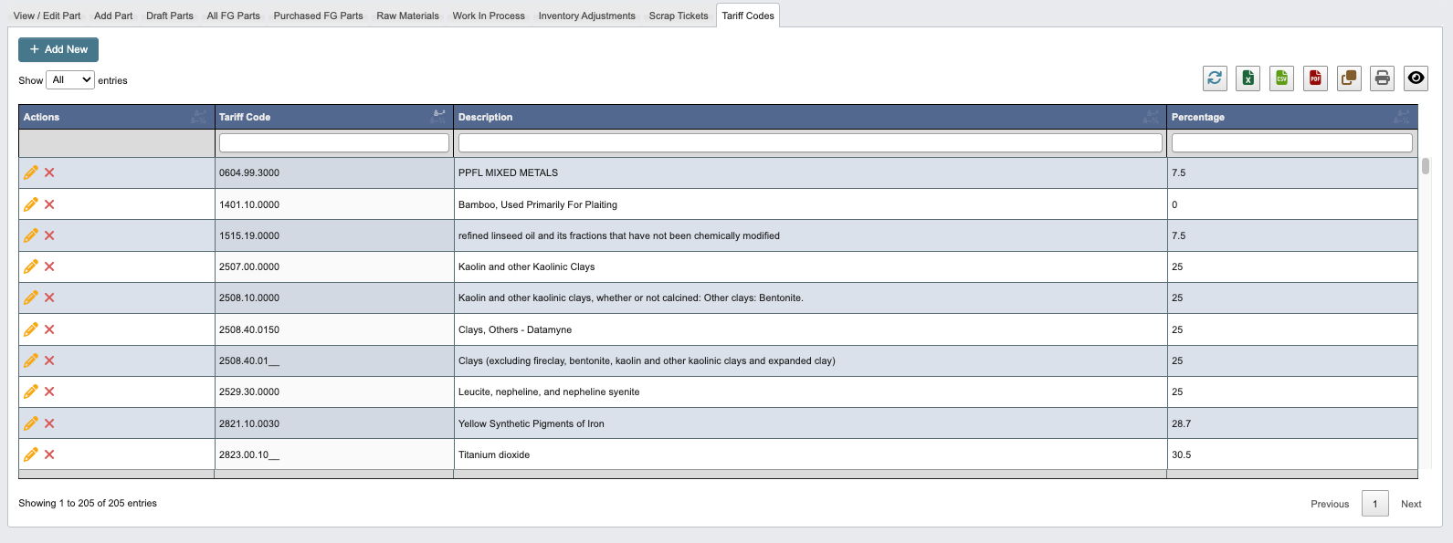
Task: Click the table vertical scrollbar thumb
Action: (1425, 166)
